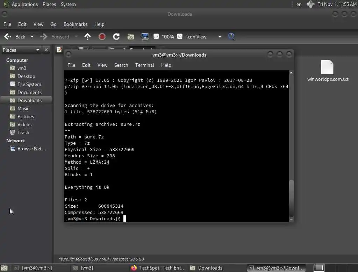Image resolution: width=358 pixels, height=272 pixels.
Task: Click the Up arrow to parent folder
Action: tap(87, 37)
